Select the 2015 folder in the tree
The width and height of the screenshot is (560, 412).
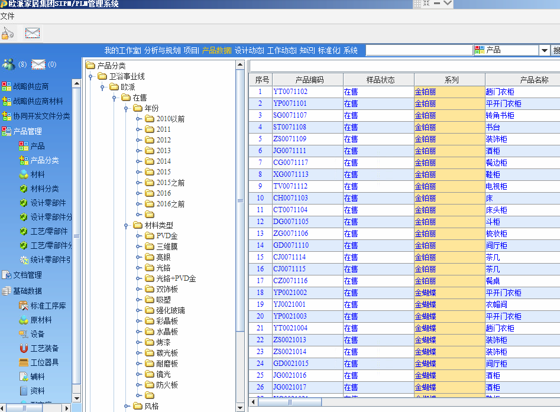163,172
